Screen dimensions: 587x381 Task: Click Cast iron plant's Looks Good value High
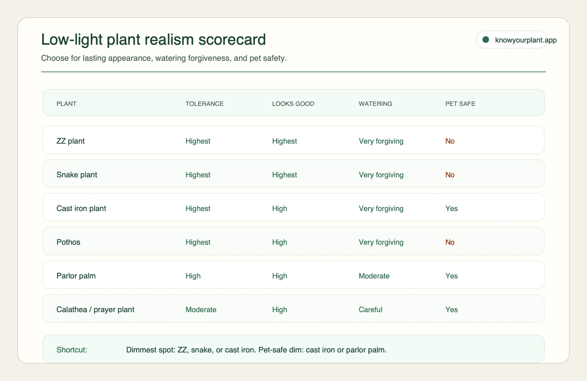tap(280, 208)
